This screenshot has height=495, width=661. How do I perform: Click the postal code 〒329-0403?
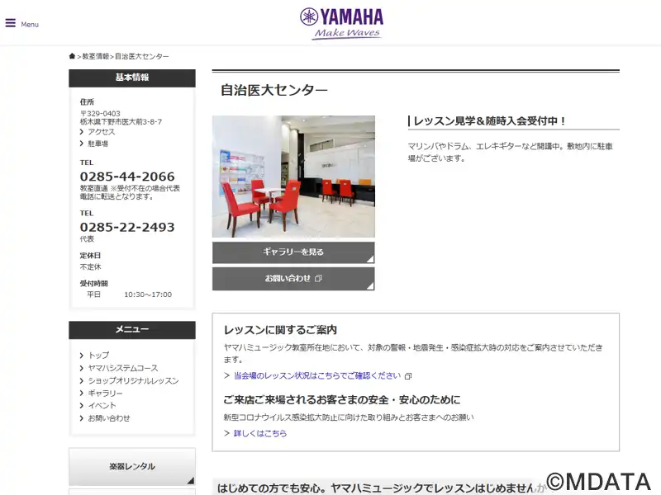coord(100,114)
